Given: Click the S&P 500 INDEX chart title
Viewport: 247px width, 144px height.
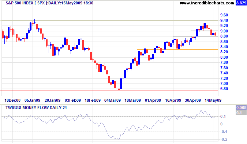Looking at the screenshot, I should [x=49, y=3].
